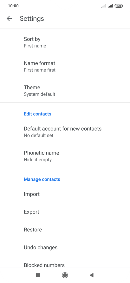This screenshot has width=130, height=283.
Task: Select Export contacts option
Action: coord(65,212)
